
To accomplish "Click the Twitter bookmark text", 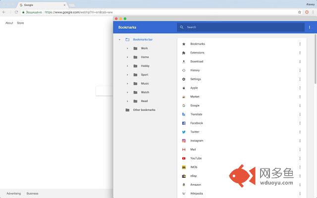I will coord(195,132).
